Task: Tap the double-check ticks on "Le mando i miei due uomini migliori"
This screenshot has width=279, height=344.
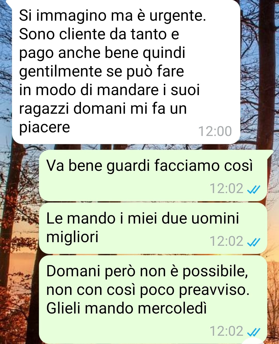Action: click(x=253, y=243)
